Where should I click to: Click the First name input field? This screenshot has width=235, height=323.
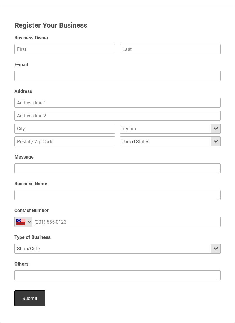coord(65,49)
